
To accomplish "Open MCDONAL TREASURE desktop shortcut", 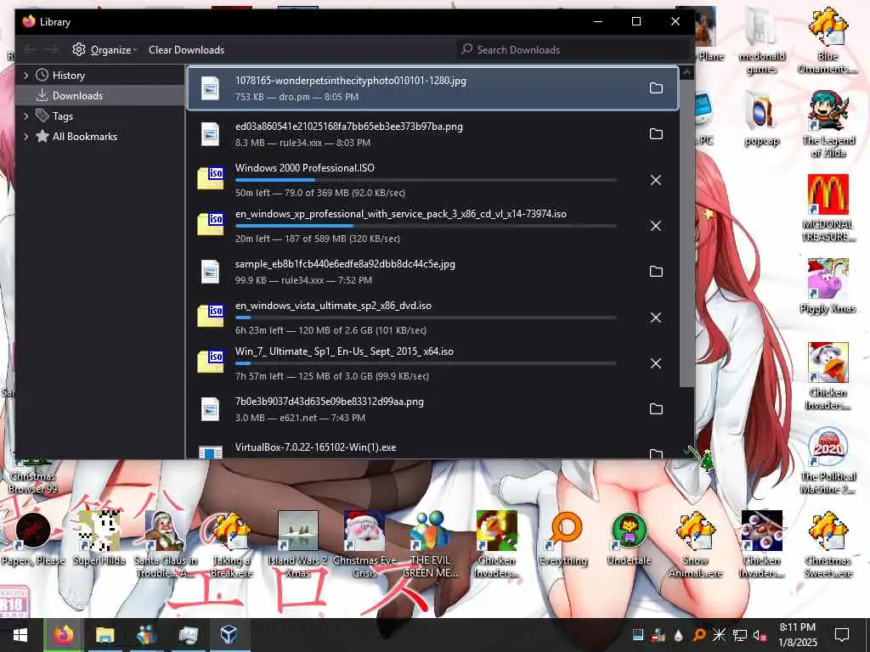I will [828, 208].
